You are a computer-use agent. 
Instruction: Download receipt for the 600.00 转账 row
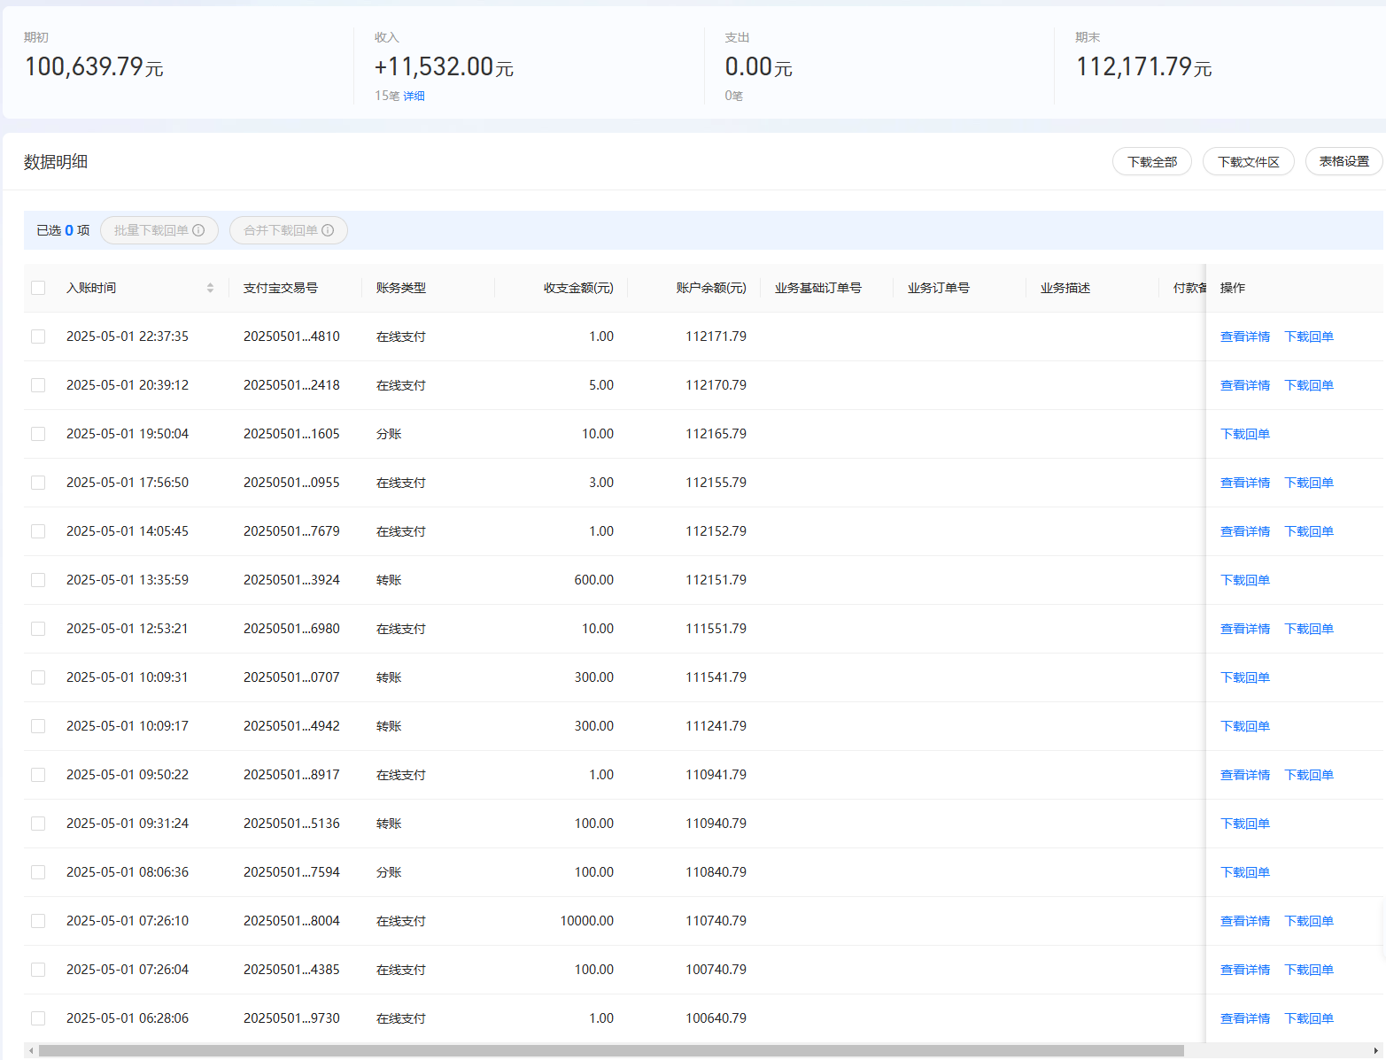pyautogui.click(x=1245, y=580)
